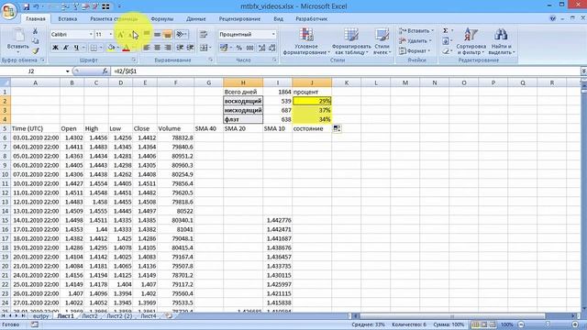
Task: Cut selection with the scissors icon
Action: (35, 31)
